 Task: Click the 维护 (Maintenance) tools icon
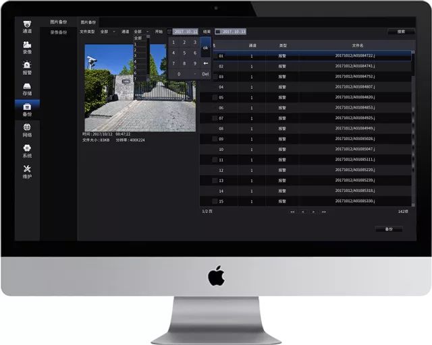[27, 170]
